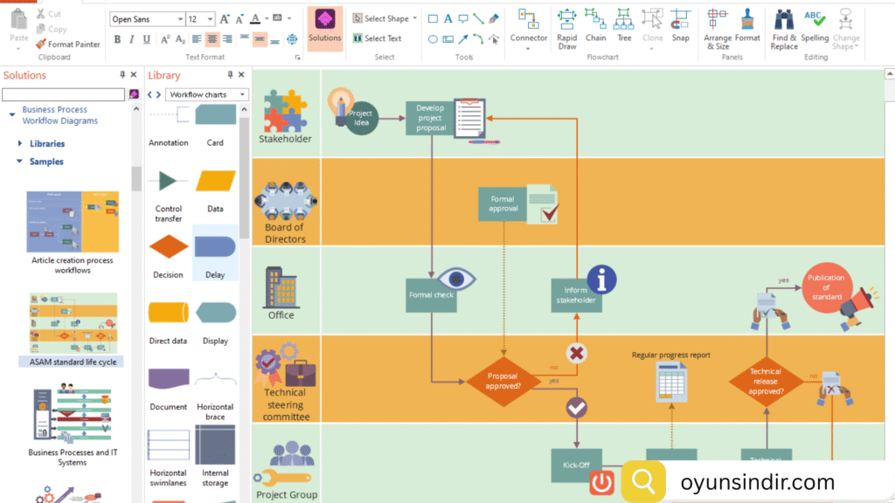Collapse the Samples tree node
Viewport: 895px width, 503px height.
click(20, 162)
